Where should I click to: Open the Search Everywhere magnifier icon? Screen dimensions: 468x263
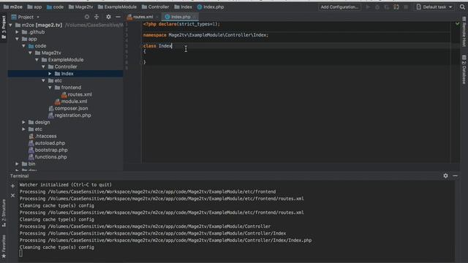(x=462, y=7)
